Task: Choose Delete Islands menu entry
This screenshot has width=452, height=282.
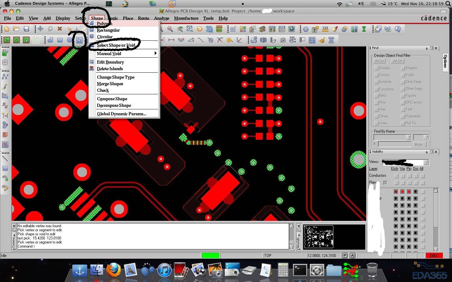Action: pyautogui.click(x=110, y=69)
